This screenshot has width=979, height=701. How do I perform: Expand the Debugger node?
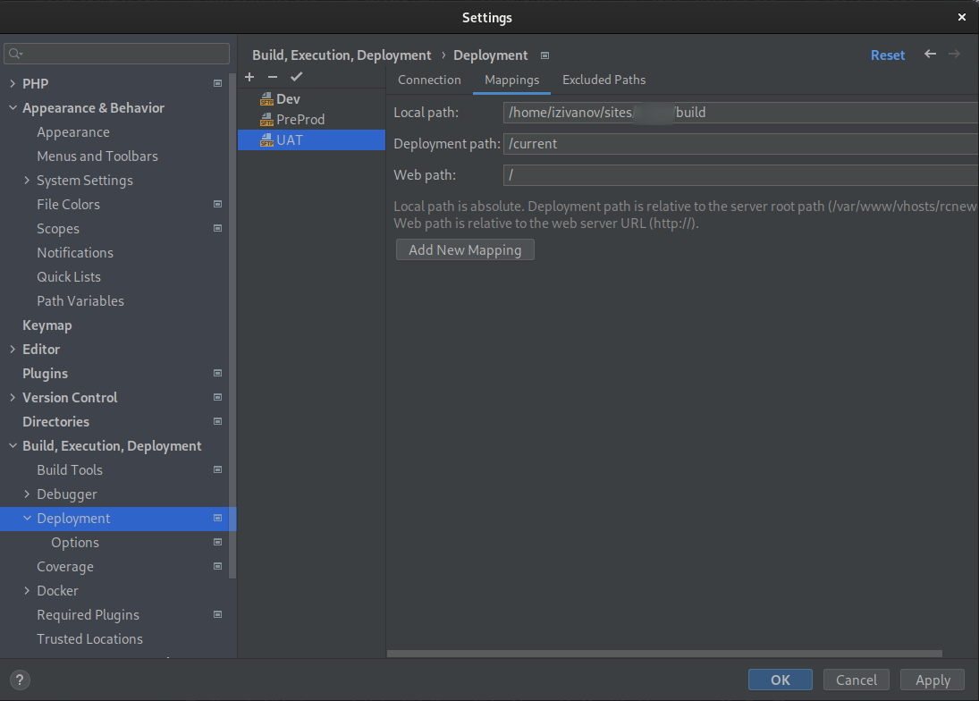tap(27, 494)
